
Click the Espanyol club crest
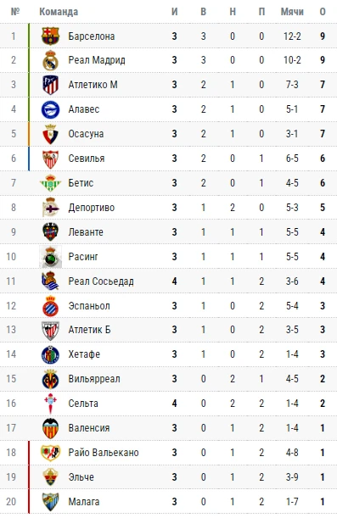click(x=50, y=306)
